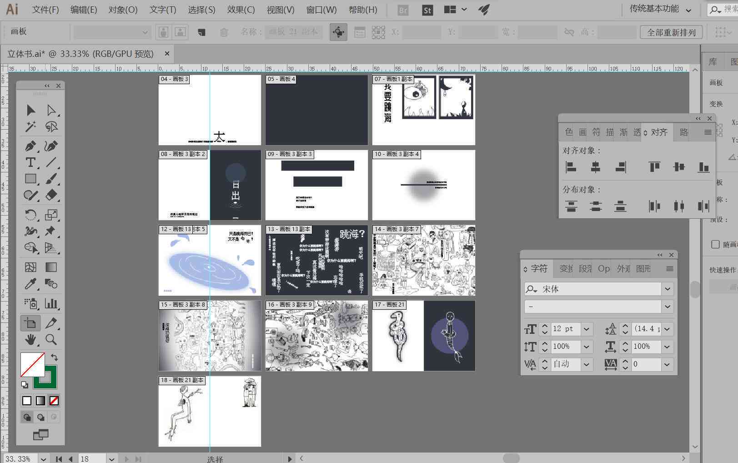
Task: Select the Type tool
Action: 30,162
